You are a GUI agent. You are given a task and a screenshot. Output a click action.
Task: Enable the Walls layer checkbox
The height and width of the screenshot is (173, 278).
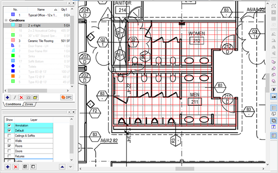(x=9, y=141)
